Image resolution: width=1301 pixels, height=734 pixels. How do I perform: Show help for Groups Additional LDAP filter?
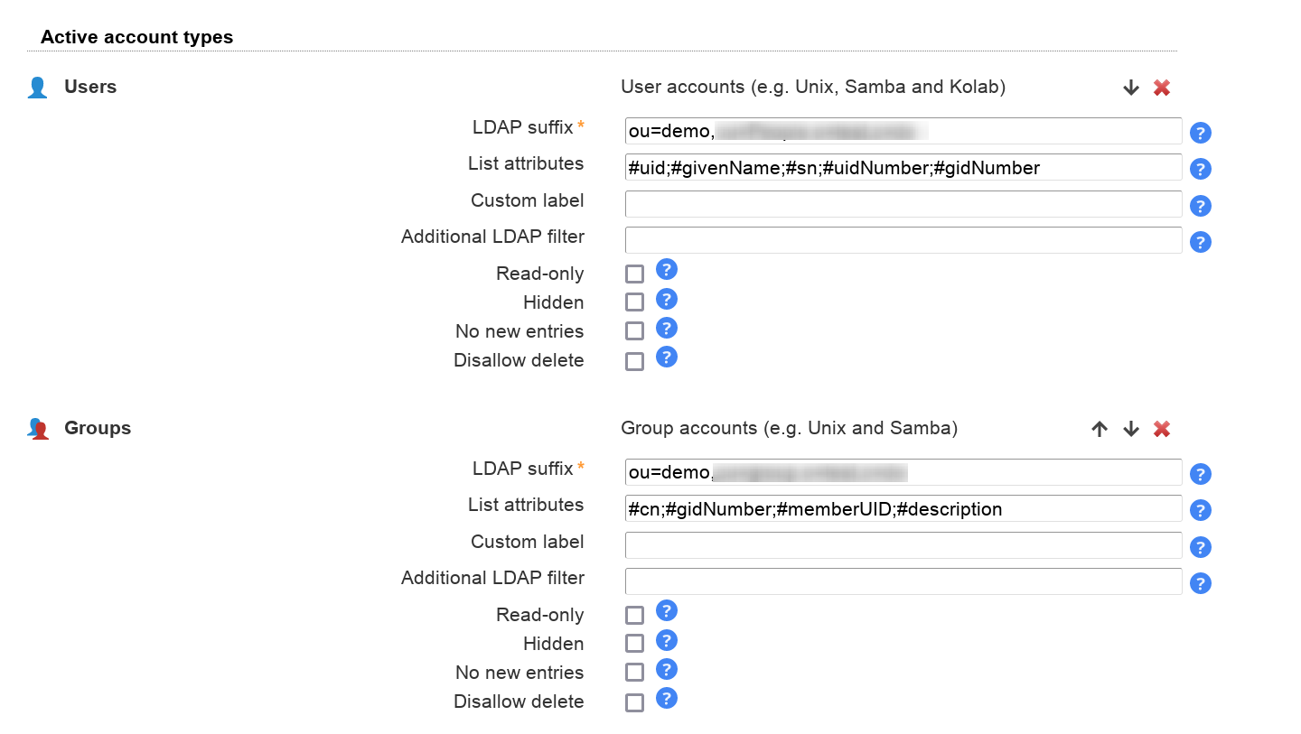point(1200,583)
